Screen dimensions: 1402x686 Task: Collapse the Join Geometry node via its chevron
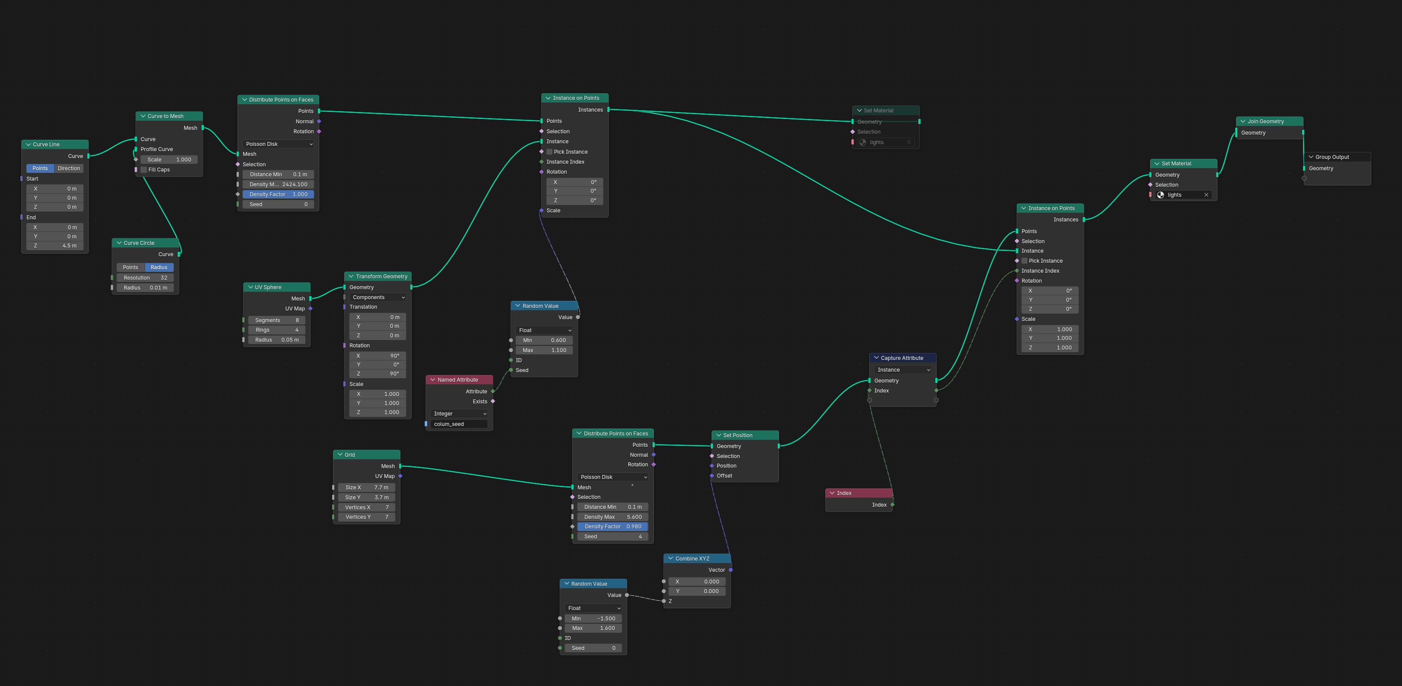(1243, 122)
